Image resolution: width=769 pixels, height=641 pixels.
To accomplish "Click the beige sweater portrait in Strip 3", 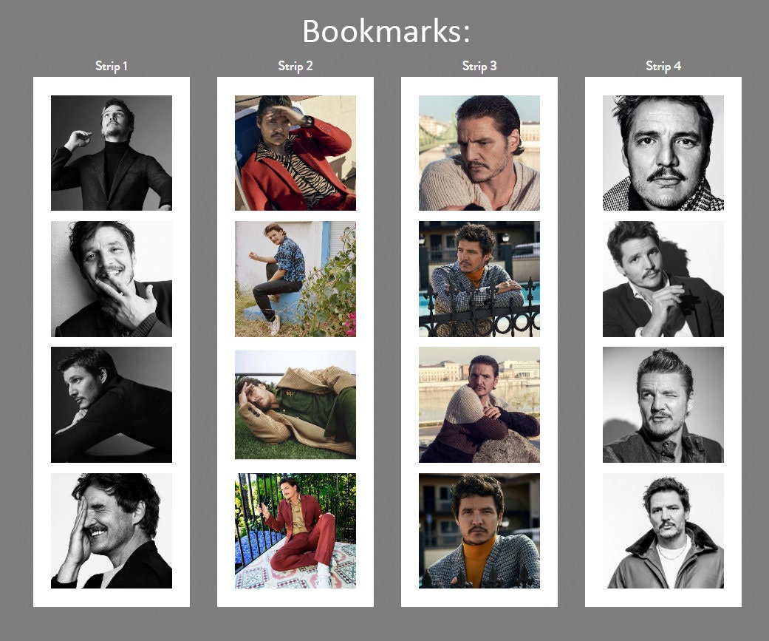I will tap(479, 152).
